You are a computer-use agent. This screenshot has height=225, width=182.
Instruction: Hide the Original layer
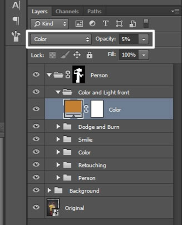(36, 207)
